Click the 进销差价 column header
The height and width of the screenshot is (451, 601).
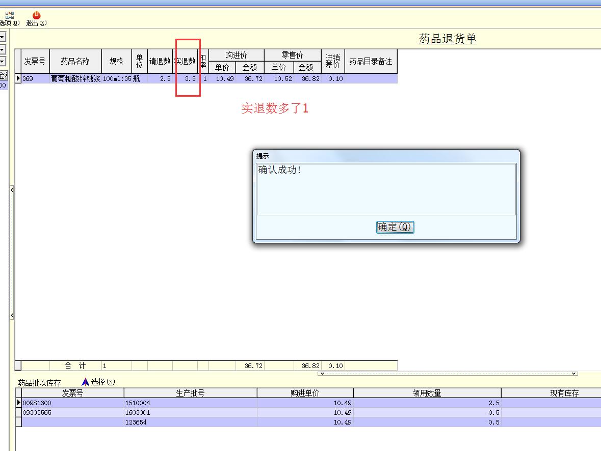333,61
